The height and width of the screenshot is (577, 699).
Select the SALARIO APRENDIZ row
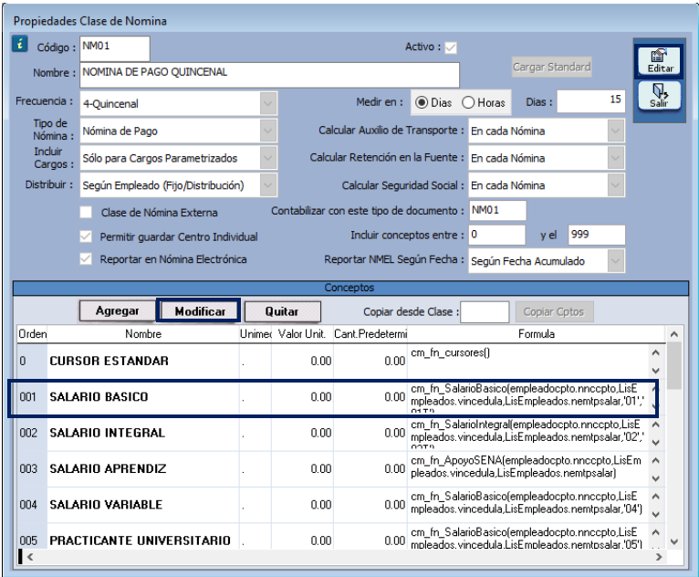point(341,469)
